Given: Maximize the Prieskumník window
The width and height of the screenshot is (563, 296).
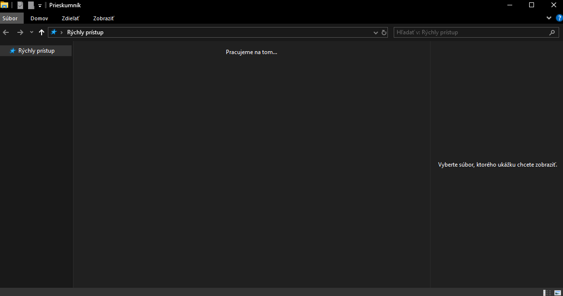Looking at the screenshot, I should coord(532,5).
